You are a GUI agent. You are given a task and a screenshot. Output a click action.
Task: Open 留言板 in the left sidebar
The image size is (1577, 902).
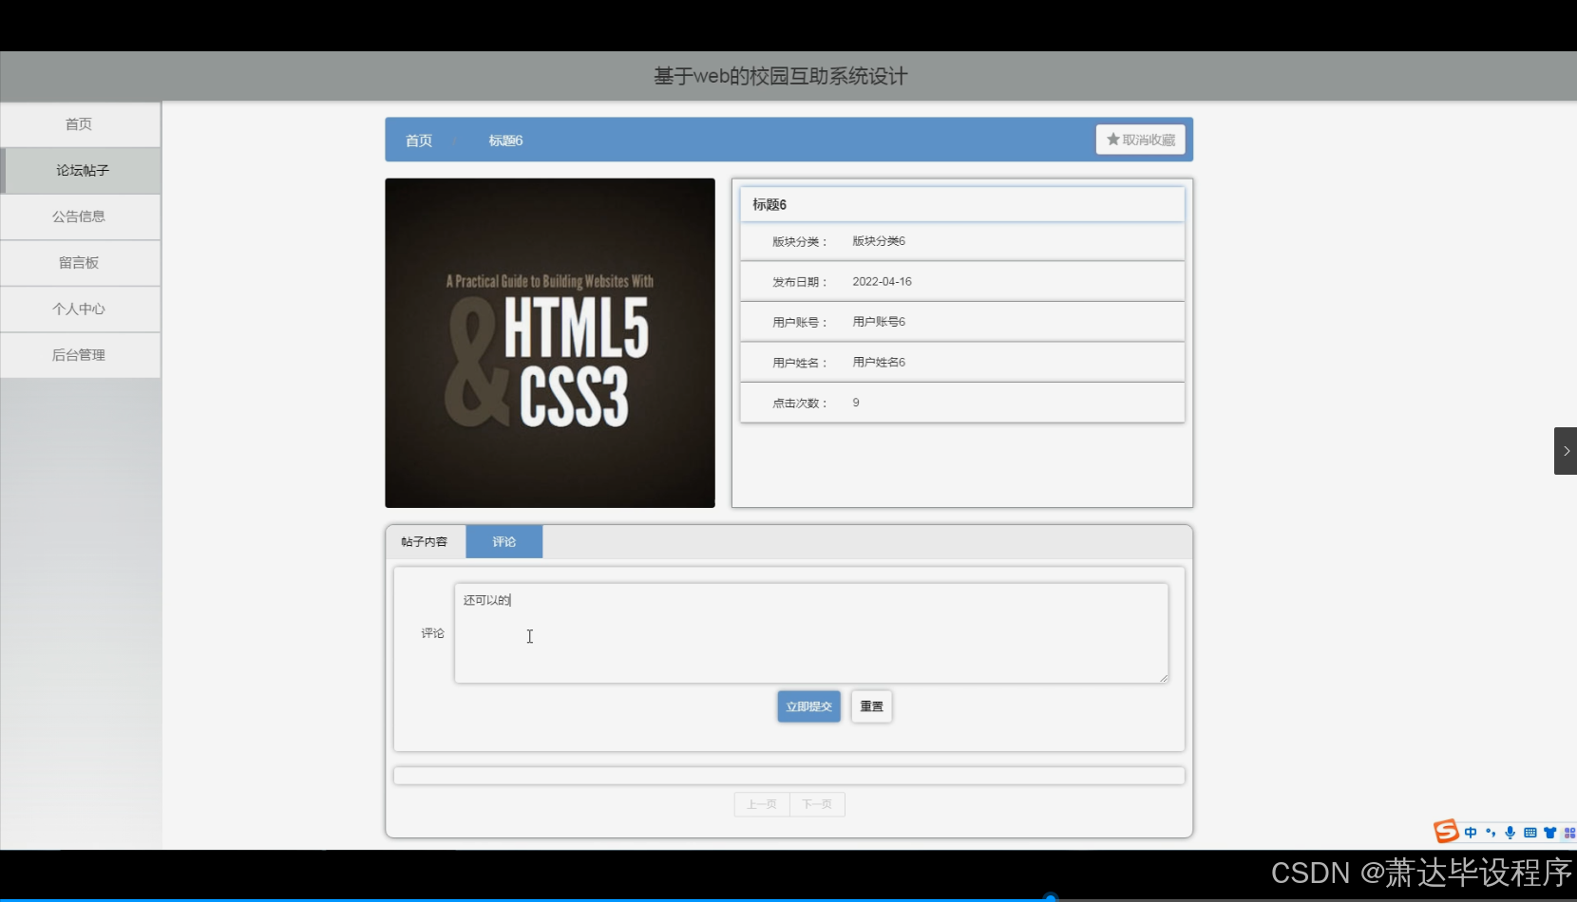pos(80,263)
